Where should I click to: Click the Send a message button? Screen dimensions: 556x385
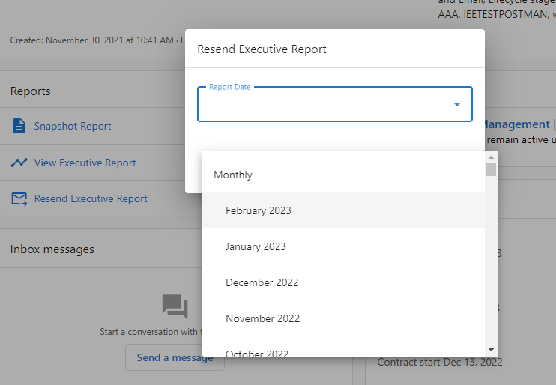[175, 357]
